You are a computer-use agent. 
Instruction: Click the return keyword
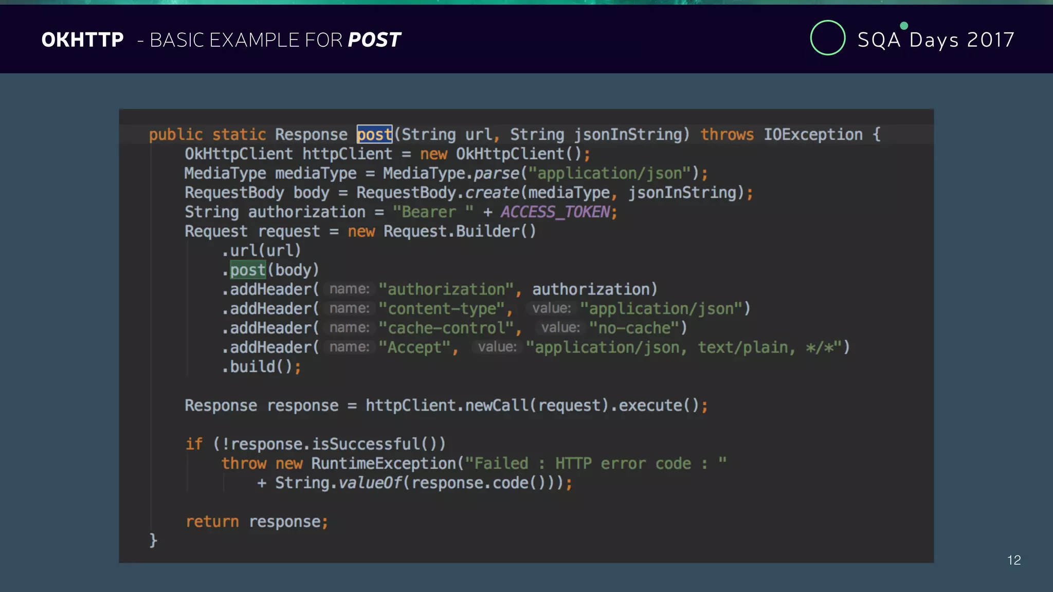pyautogui.click(x=212, y=522)
